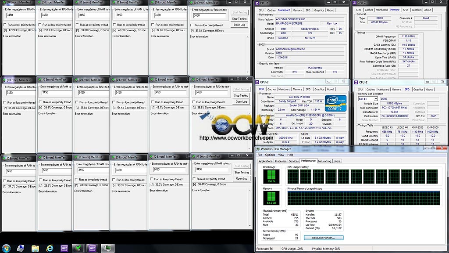Toggle low priority thread in 49.0% coverage window
This screenshot has height=253, width=449.
pyautogui.click(x=76, y=180)
